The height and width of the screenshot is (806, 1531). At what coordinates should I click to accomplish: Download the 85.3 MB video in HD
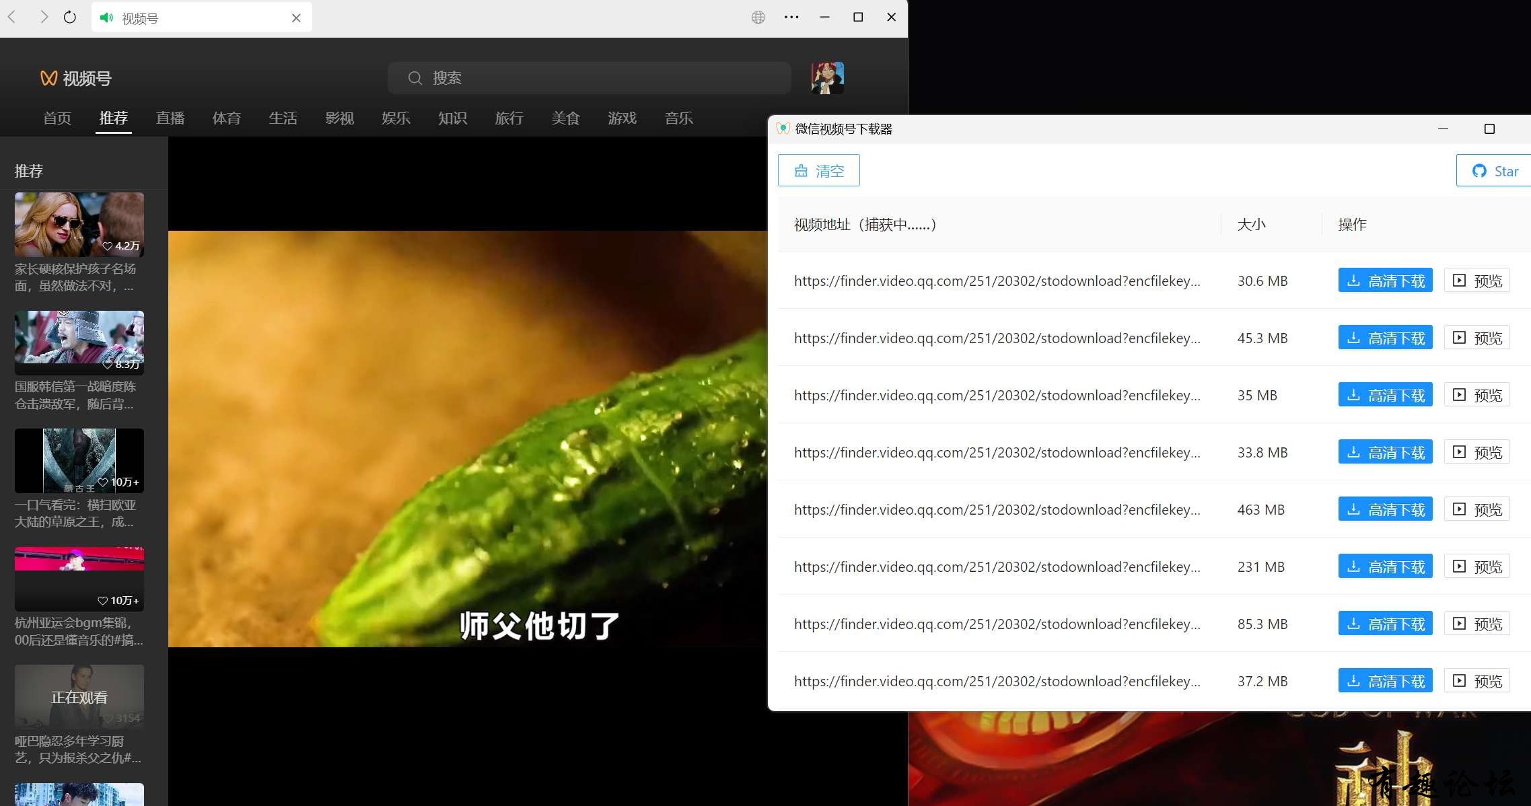coord(1386,624)
